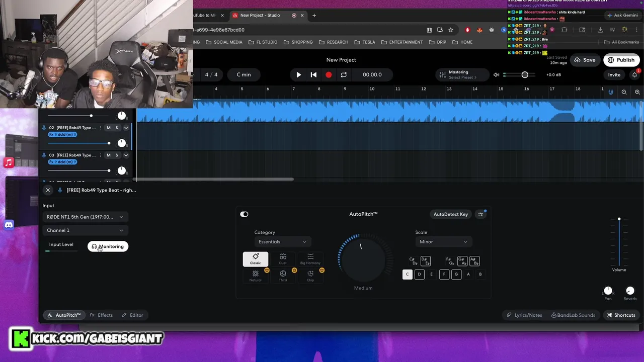
Task: Select the Natural AutoPitch effect
Action: 256,276
